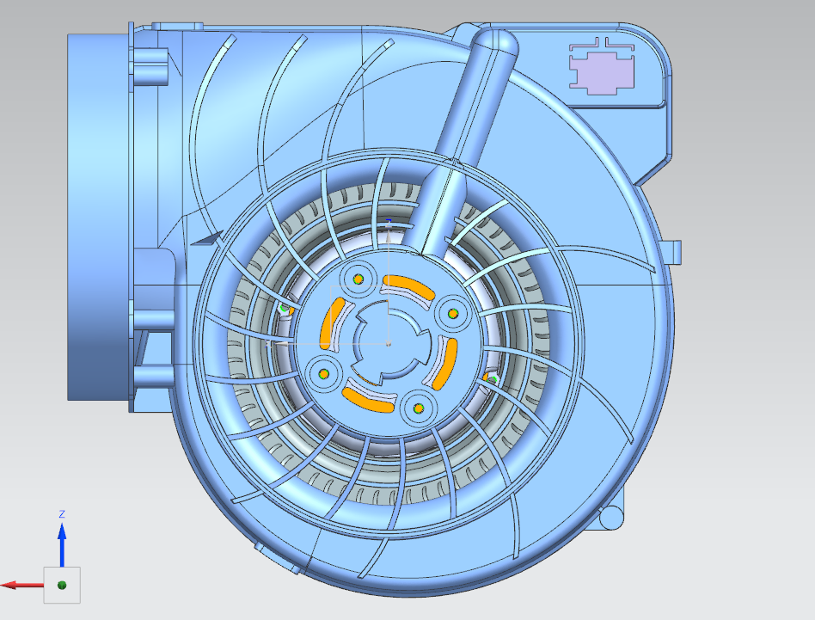Click the green dot at the view triad center
This screenshot has height=620, width=815.
coord(62,586)
